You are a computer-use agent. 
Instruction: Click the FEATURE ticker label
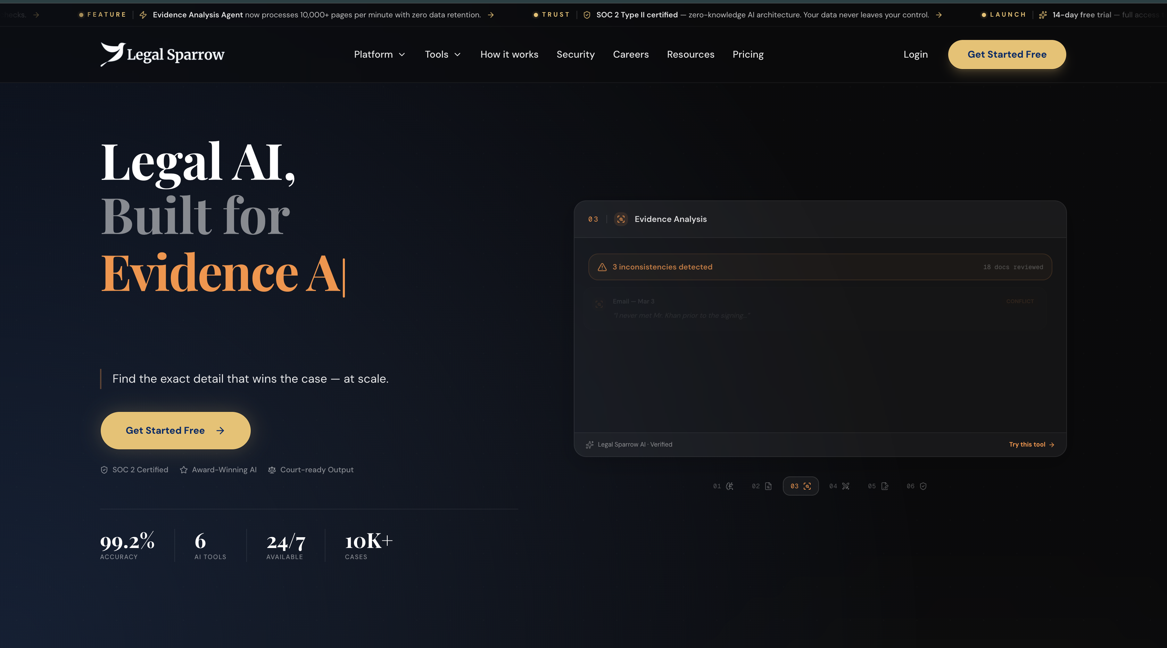point(107,15)
